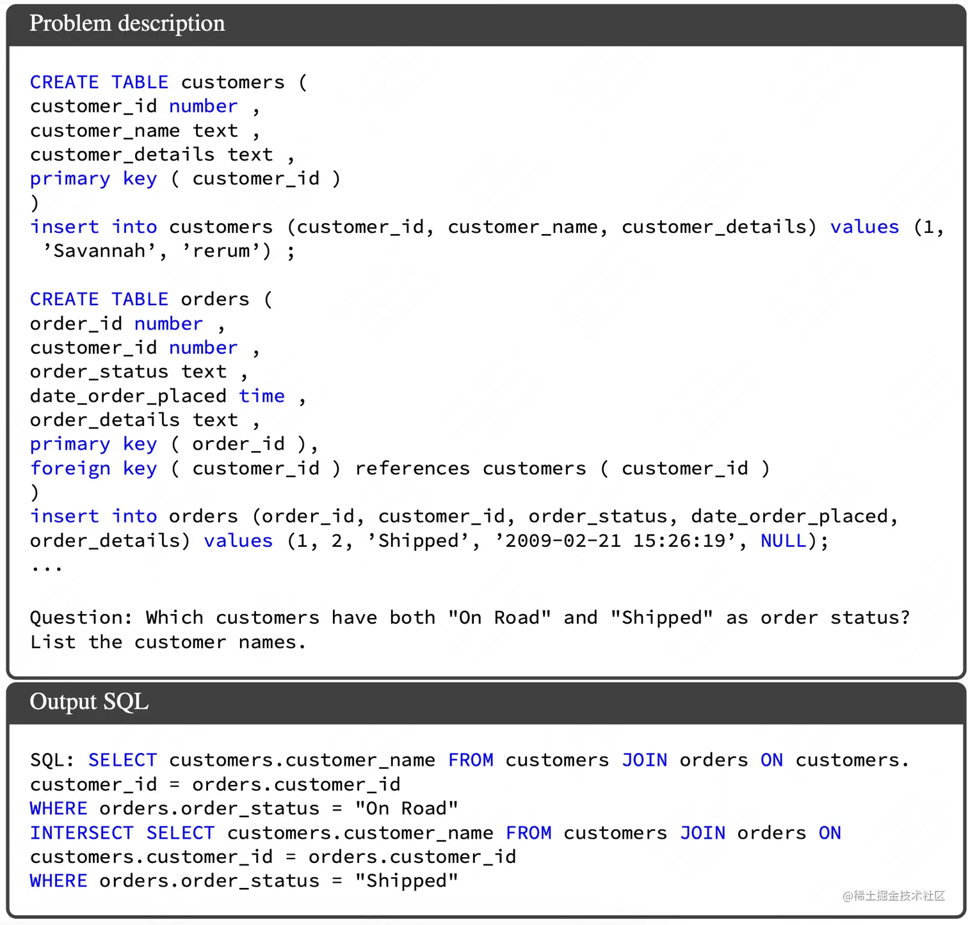Click the 'date_order_placed time ,' column line

click(x=168, y=397)
